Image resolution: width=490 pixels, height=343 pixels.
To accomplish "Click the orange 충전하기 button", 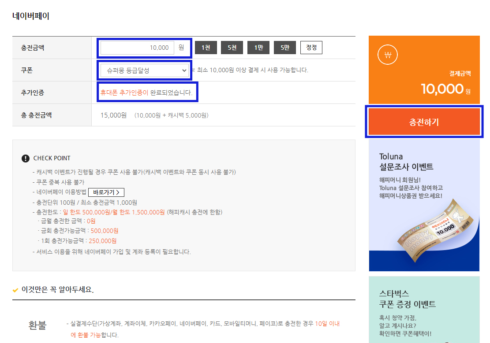I will (424, 122).
